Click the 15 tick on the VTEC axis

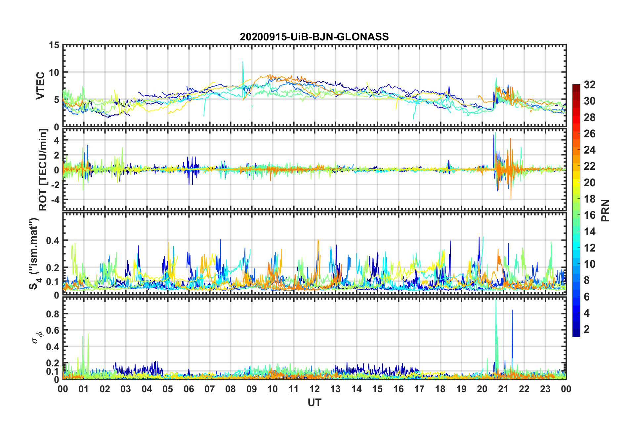pyautogui.click(x=54, y=45)
